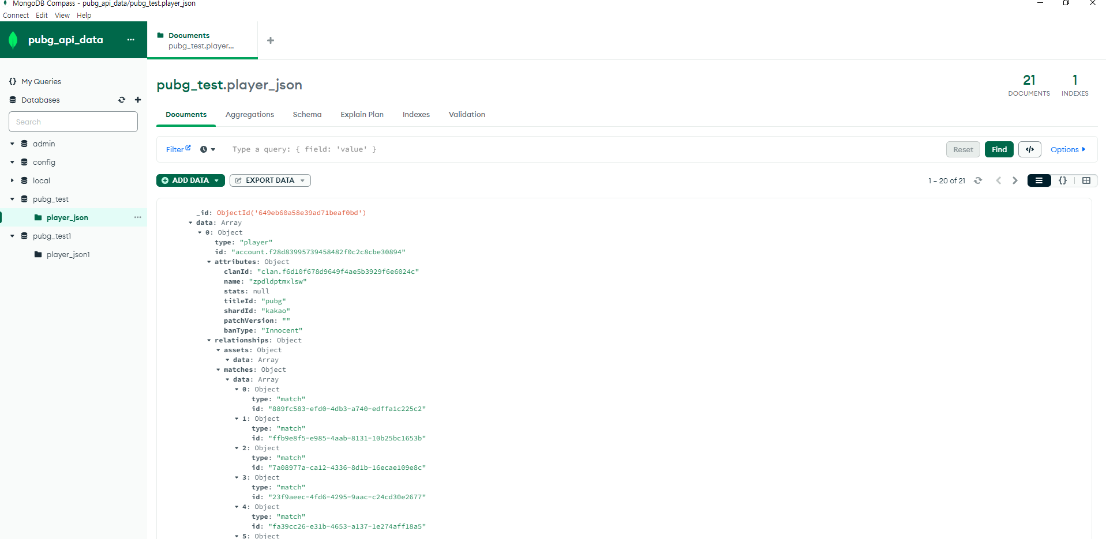Select the Documents pubg_test.player workspace tab
Screen dimensions: 1106x539
(203, 40)
